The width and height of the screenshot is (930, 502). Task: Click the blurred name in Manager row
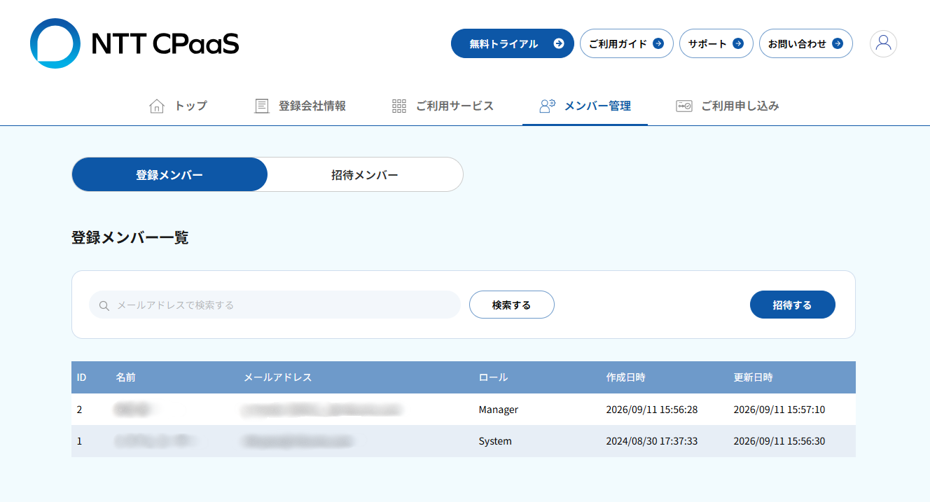(x=135, y=410)
